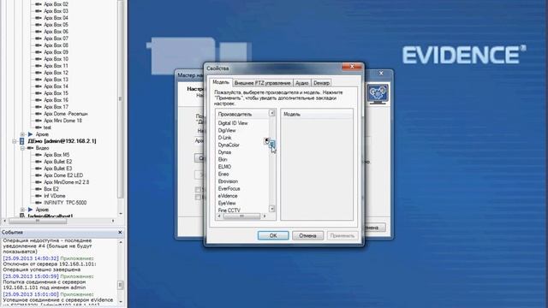Screen dimensions: 548x308
Task: Click Отмена in the Свойства dialog
Action: pyautogui.click(x=307, y=236)
